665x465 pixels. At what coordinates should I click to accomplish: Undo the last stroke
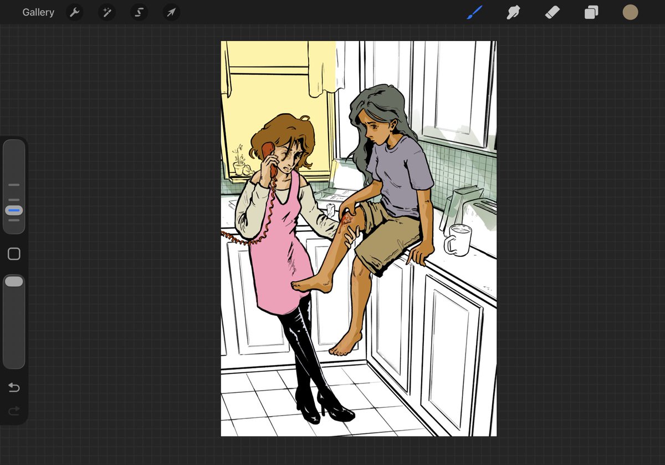pyautogui.click(x=14, y=387)
